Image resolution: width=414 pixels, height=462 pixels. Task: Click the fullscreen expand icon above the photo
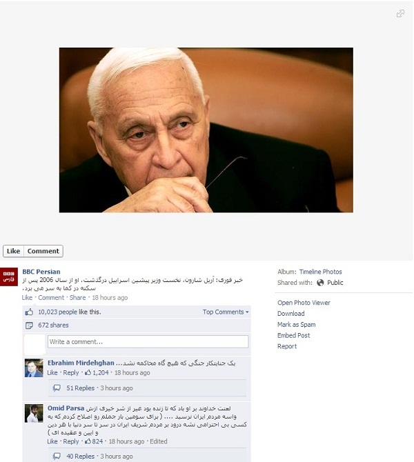click(x=400, y=14)
